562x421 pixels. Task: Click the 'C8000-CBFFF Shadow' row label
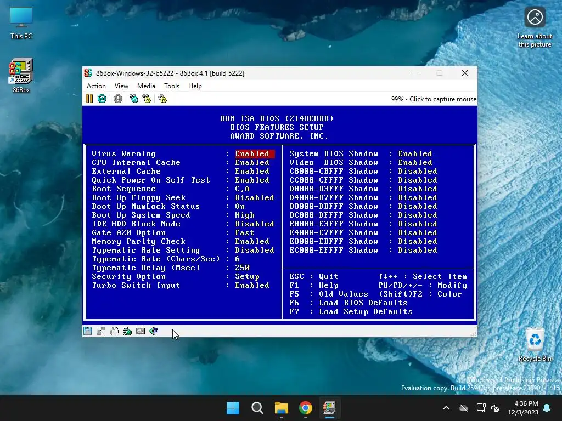tap(334, 171)
